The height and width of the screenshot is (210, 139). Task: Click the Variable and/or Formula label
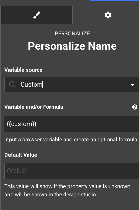(x=34, y=107)
